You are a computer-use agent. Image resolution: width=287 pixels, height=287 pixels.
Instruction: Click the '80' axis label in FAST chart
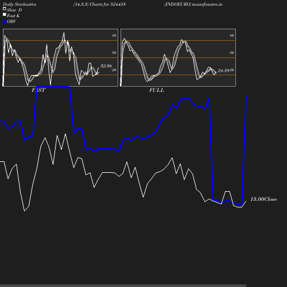click(114, 36)
